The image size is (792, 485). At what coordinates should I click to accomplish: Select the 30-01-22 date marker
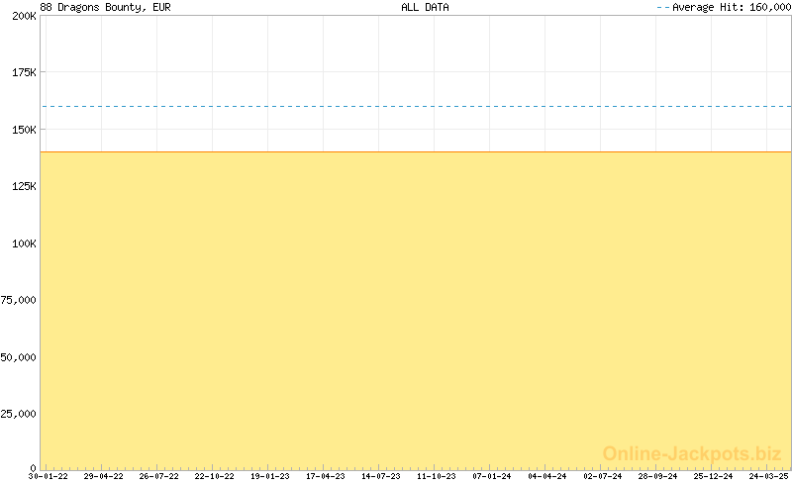point(48,476)
